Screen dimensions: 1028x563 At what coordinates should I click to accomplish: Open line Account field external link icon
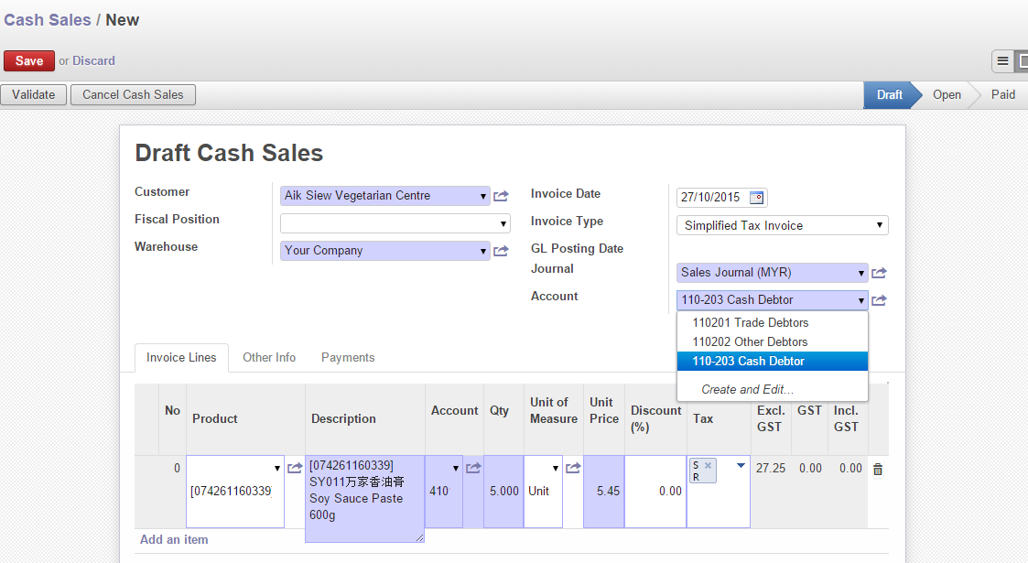click(473, 467)
